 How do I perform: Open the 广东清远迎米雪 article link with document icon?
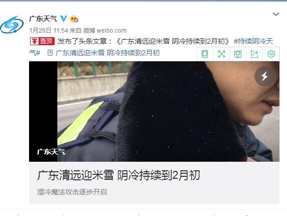(103, 53)
